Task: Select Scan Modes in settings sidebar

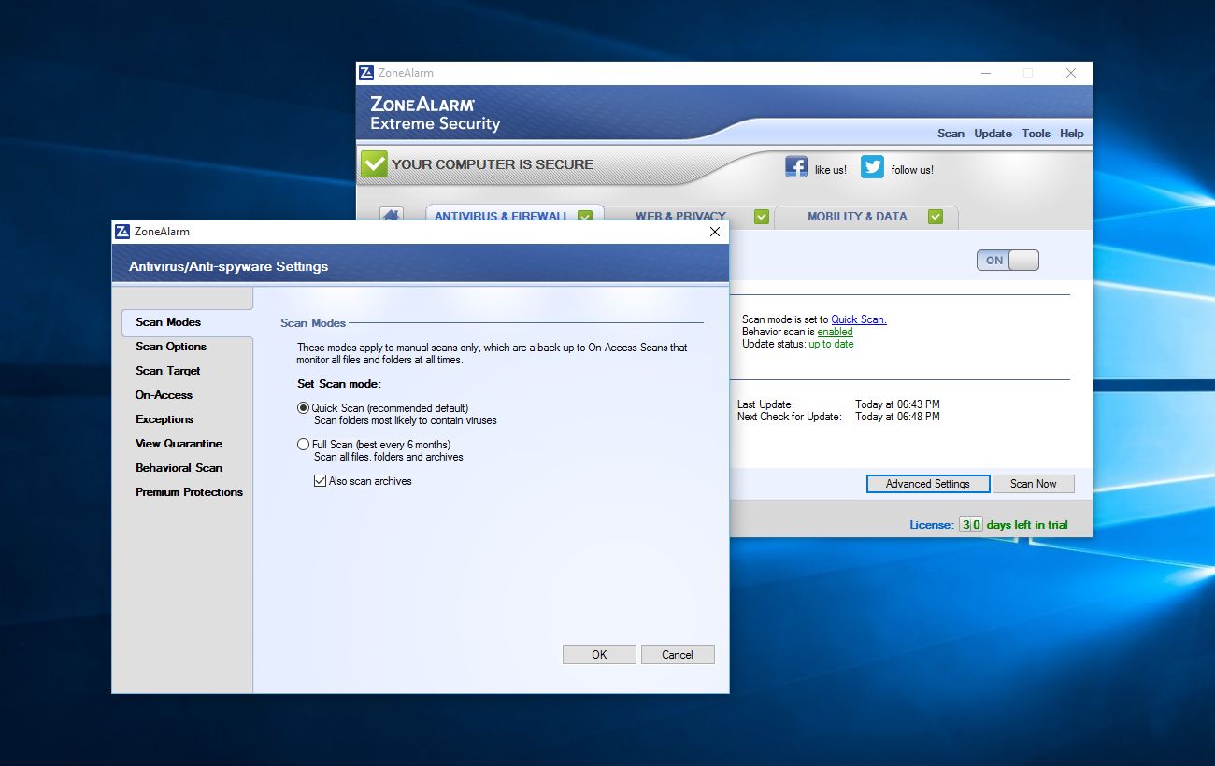Action: 187,322
